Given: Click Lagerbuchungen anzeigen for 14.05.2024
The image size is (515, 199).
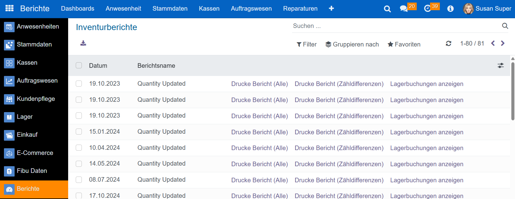Looking at the screenshot, I should coord(427,164).
